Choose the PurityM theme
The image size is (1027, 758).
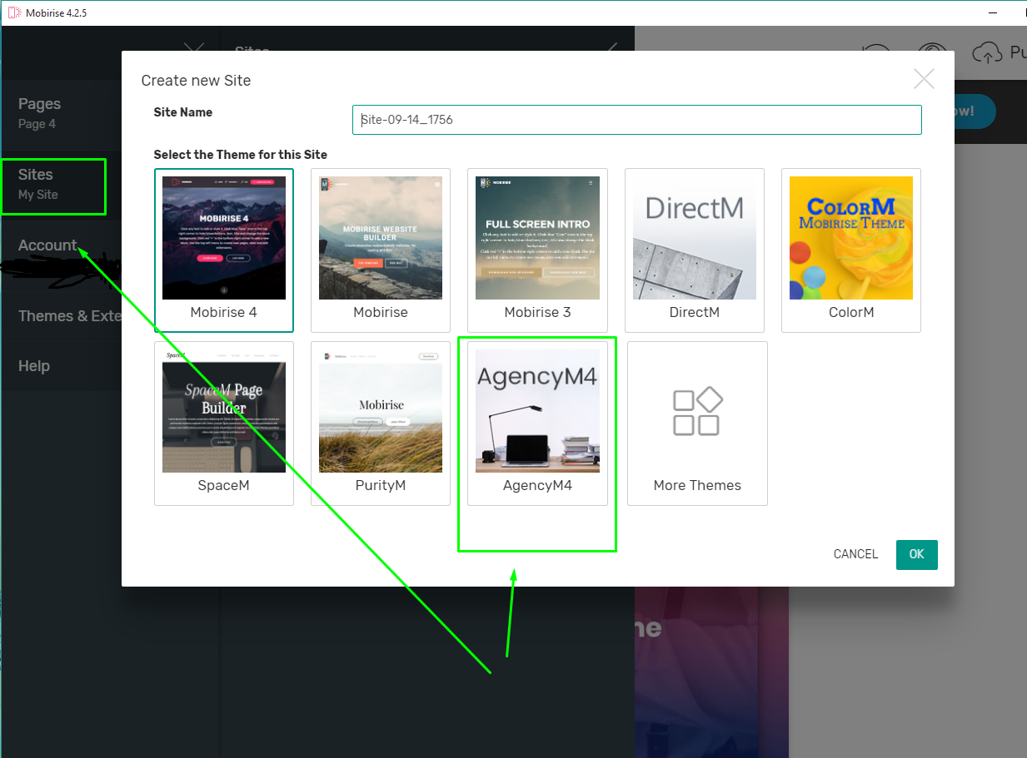[x=380, y=409]
